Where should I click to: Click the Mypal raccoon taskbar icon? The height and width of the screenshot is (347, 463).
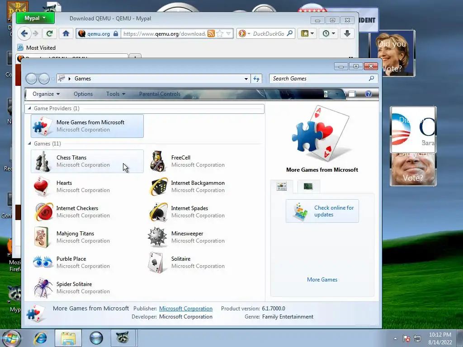[123, 338]
